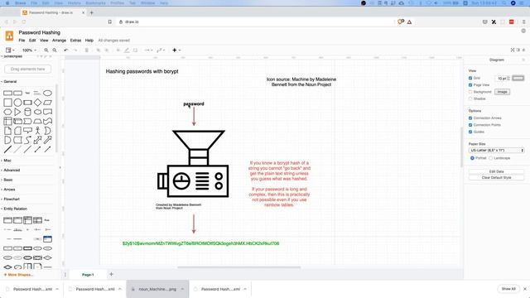Open the Arrange menu
Viewport: 530px width, 298px height.
(59, 41)
